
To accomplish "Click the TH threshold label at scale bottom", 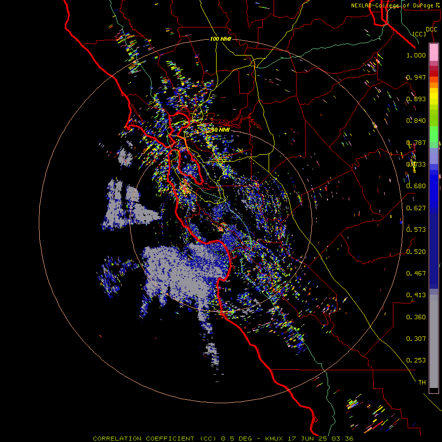I will click(422, 383).
